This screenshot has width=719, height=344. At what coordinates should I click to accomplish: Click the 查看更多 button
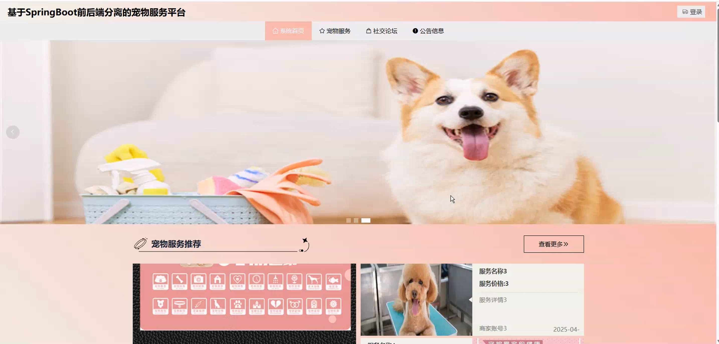click(554, 244)
